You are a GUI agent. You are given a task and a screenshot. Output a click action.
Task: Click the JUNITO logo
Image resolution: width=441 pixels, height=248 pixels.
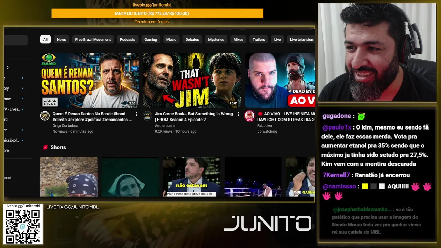(268, 224)
